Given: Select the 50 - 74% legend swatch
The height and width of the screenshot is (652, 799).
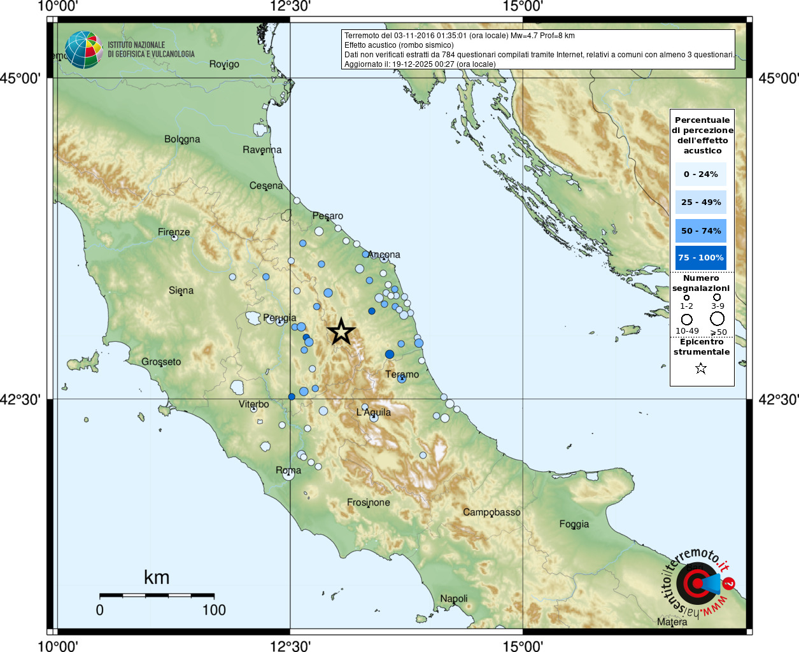Looking at the screenshot, I should point(701,230).
